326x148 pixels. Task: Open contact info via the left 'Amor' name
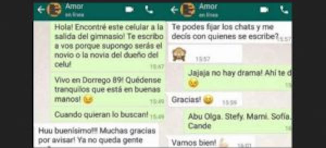click(74, 6)
